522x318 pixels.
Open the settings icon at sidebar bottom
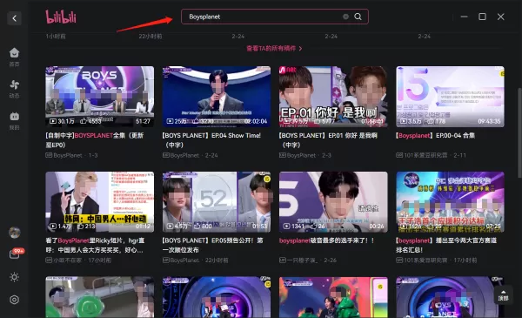pos(14,300)
